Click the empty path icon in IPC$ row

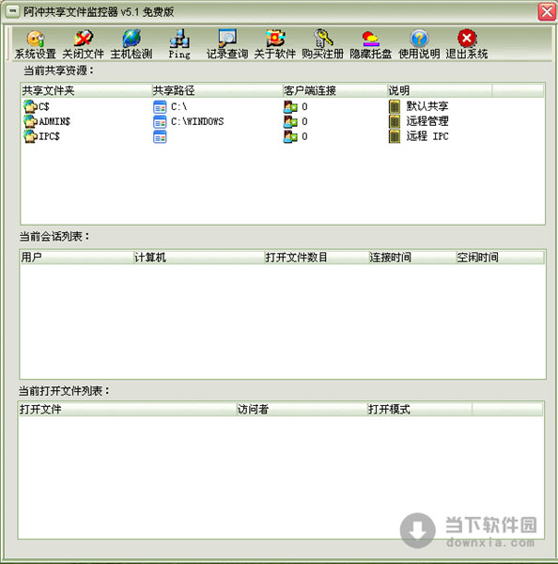tap(160, 136)
